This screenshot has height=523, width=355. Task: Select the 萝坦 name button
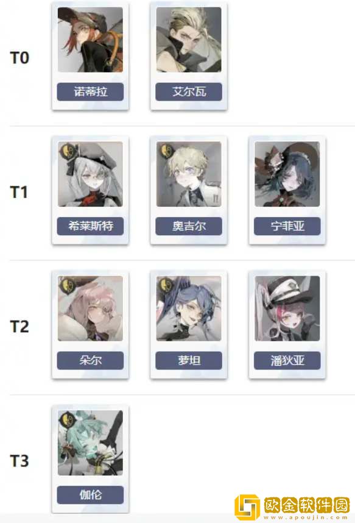(x=189, y=361)
